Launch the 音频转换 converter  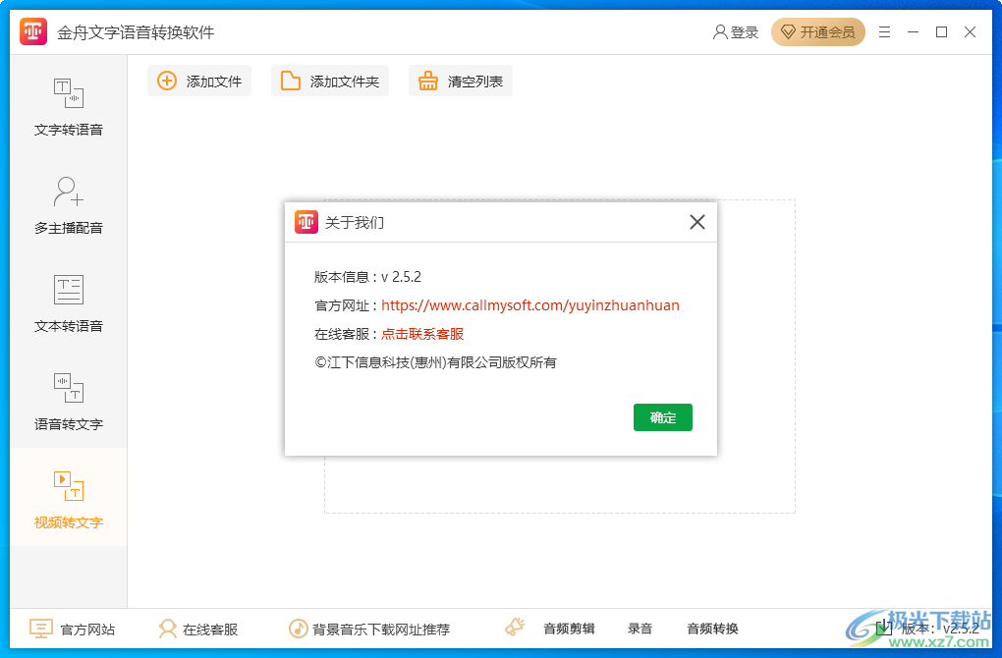pos(713,629)
